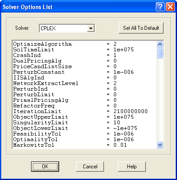177x180 pixels.
Task: Select the RefactorFreq option row
Action: tap(85, 106)
